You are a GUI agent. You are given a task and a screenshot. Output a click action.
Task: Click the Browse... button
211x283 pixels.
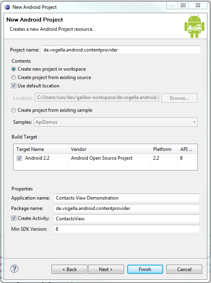(x=179, y=98)
